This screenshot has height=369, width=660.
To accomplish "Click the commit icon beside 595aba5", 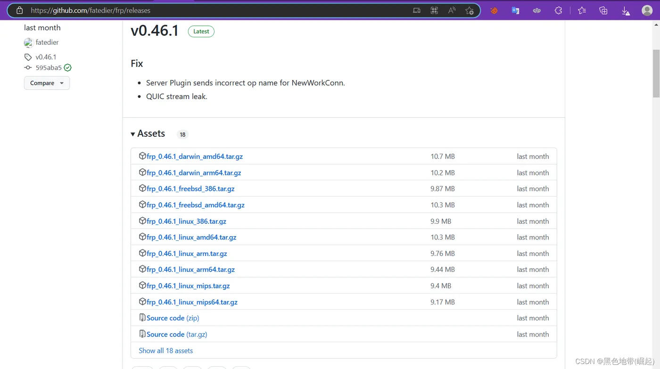I will click(28, 68).
